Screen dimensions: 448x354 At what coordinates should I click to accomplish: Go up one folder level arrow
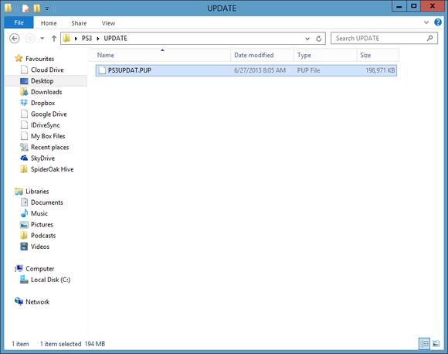point(54,39)
